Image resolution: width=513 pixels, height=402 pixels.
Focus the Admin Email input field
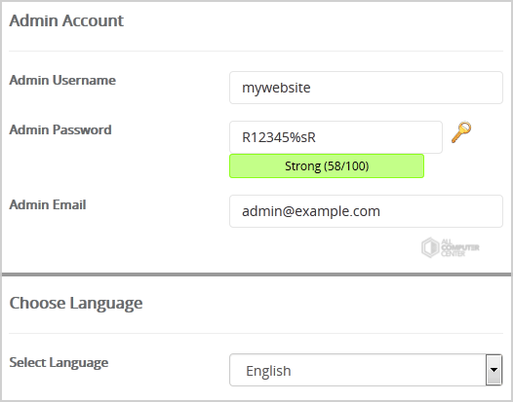click(x=366, y=211)
